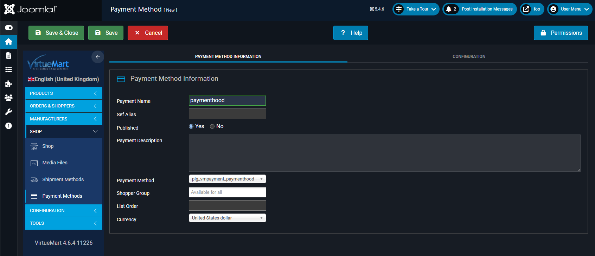This screenshot has width=595, height=256.
Task: Expand the MANUFACTURERS section
Action: (64, 119)
